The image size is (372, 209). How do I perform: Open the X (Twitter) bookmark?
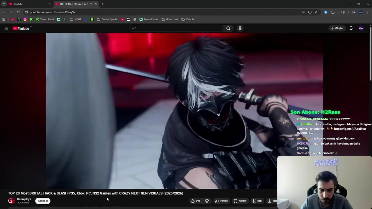[x=19, y=19]
